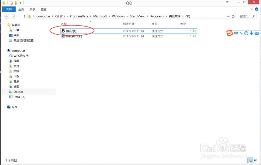Switch to the 查看 ribbon tab

click(x=44, y=9)
